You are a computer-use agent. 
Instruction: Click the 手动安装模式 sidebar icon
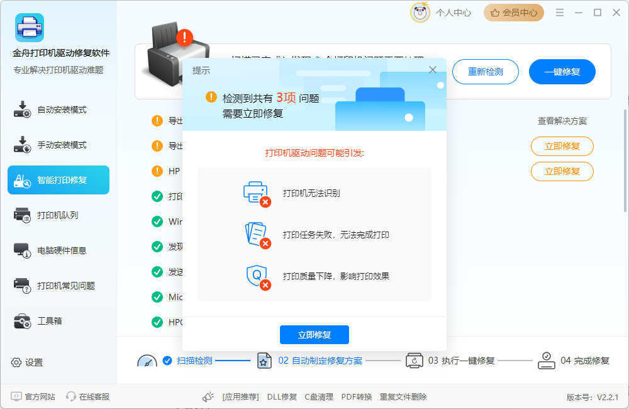(x=22, y=145)
